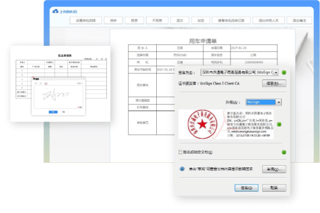Expand the 外观 WoSign appearance dropdown
This screenshot has width=320, height=213.
278,102
